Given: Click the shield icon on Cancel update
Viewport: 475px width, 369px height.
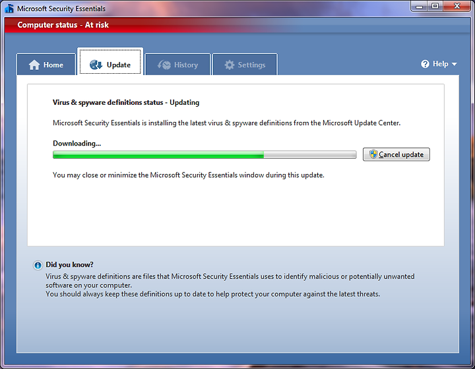Looking at the screenshot, I should (373, 154).
